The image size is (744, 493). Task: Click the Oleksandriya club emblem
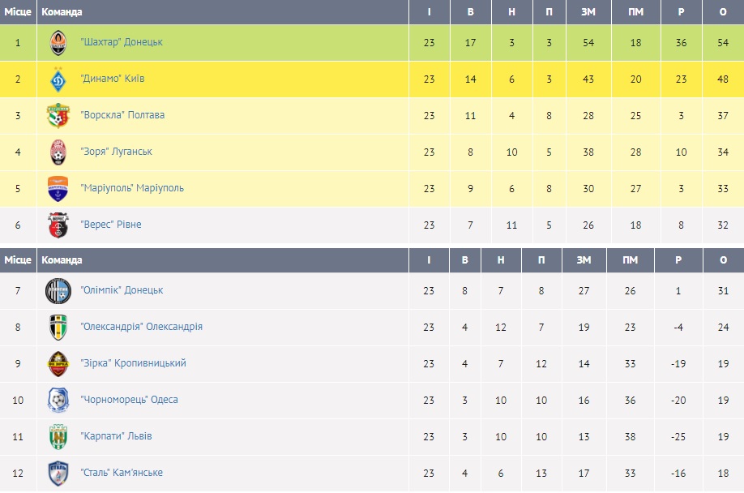point(58,327)
